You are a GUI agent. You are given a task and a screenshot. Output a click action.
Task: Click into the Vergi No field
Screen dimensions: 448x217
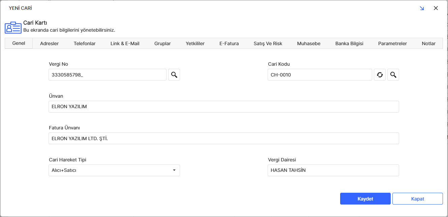point(107,75)
